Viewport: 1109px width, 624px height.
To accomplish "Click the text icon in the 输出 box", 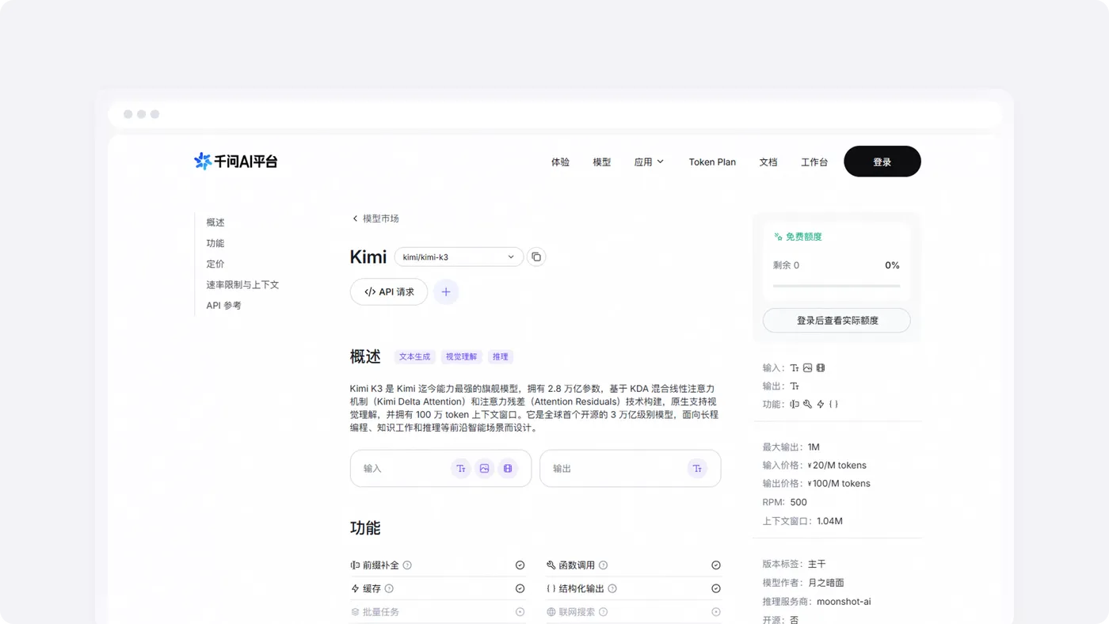I will click(x=697, y=469).
